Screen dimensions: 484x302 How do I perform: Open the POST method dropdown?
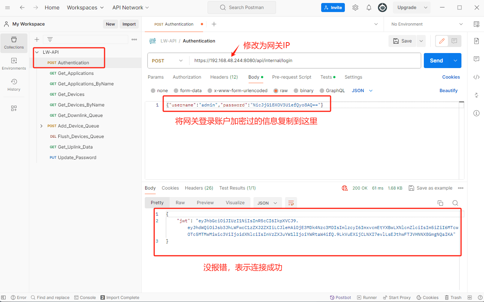[x=168, y=61]
